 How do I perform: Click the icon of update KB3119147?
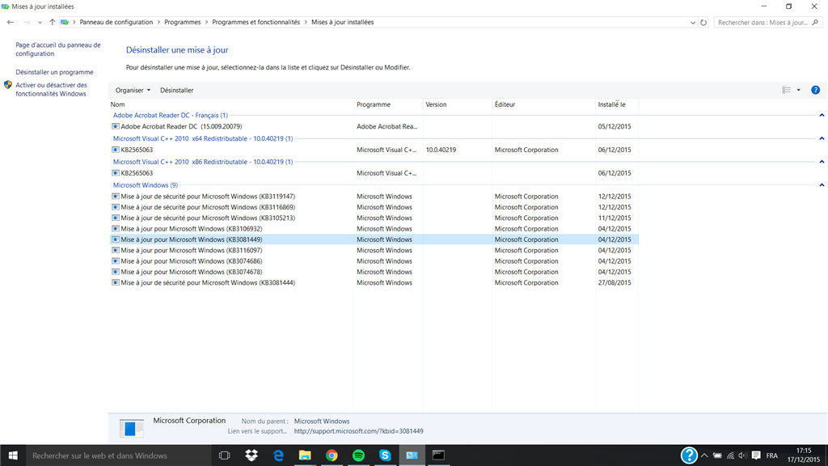(116, 197)
